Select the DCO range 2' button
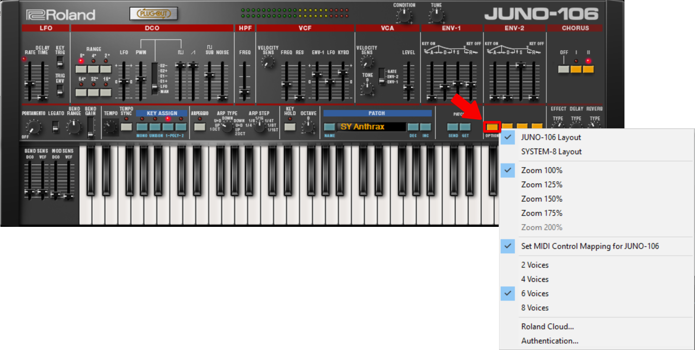 106,69
